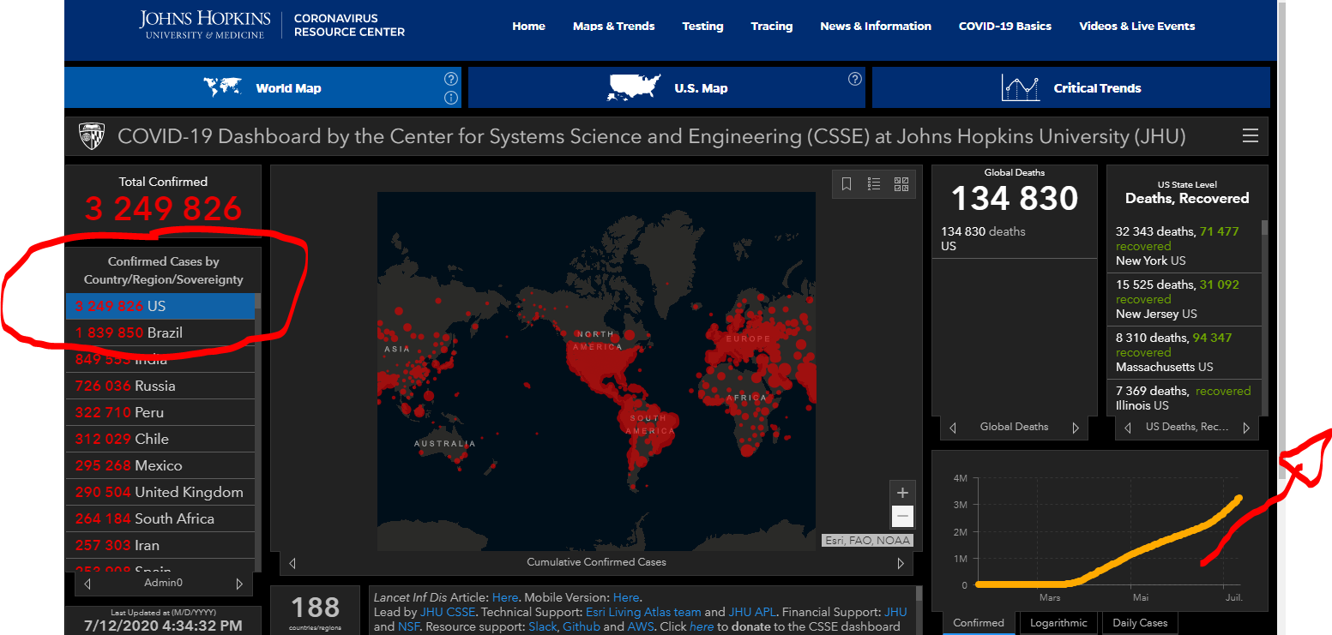Click left arrow beside Cumulative Confirmed Cases

(292, 563)
